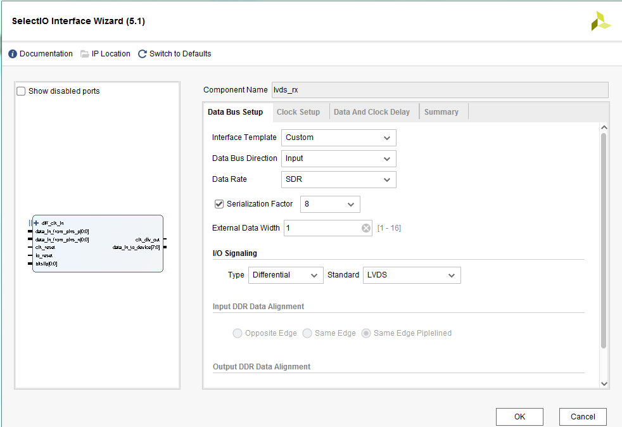This screenshot has height=427, width=622.
Task: Click the data_in_from_pins_p[0:0] port label
Action: pyautogui.click(x=62, y=231)
